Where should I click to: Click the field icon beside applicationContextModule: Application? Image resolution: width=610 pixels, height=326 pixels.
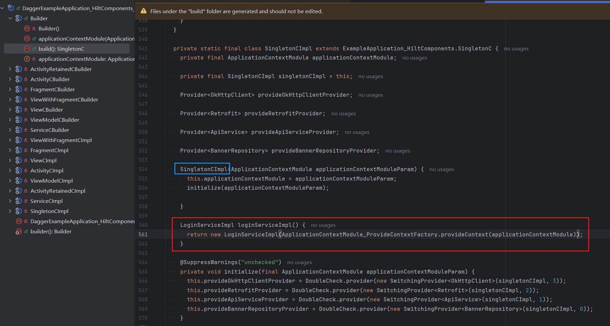tap(27, 59)
